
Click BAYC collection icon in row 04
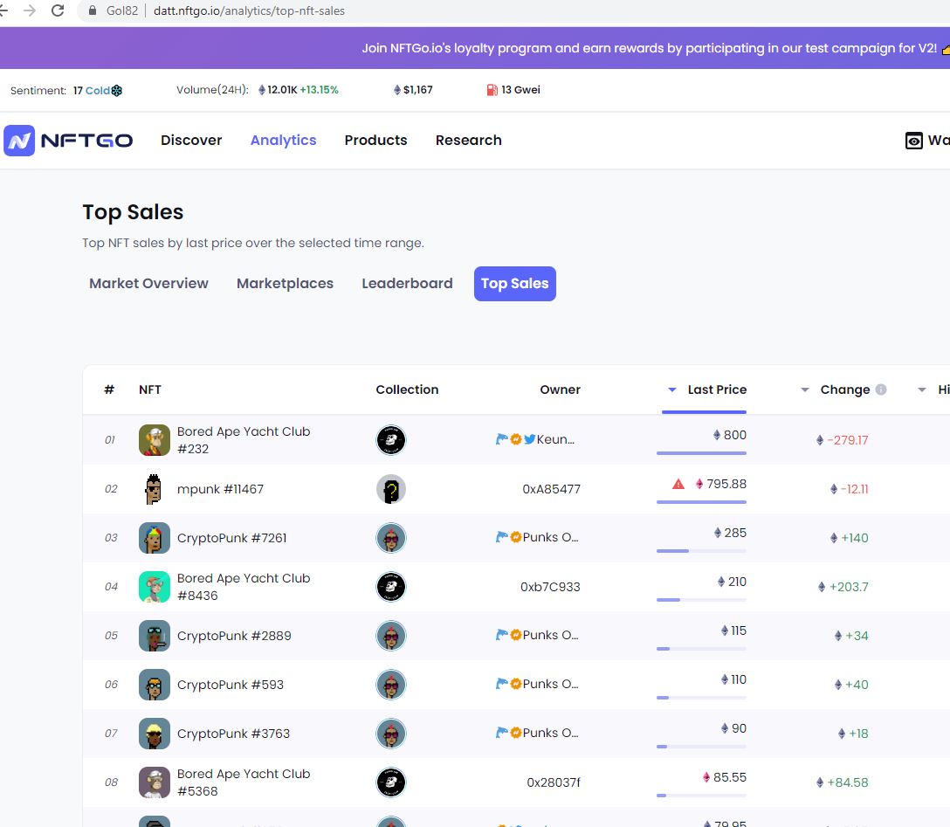391,587
